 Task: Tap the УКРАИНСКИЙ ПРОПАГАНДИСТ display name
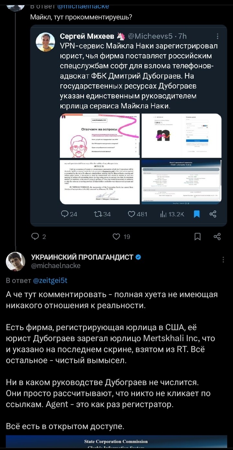coord(82,257)
